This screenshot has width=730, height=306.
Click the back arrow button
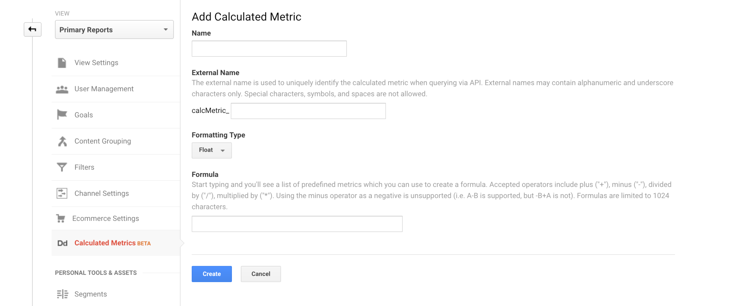[32, 29]
